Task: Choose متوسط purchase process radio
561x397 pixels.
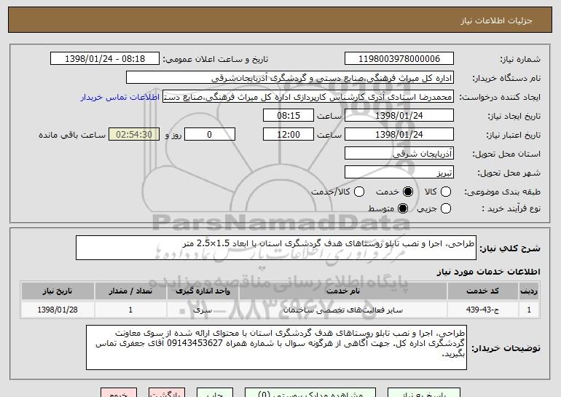Action: click(x=403, y=208)
